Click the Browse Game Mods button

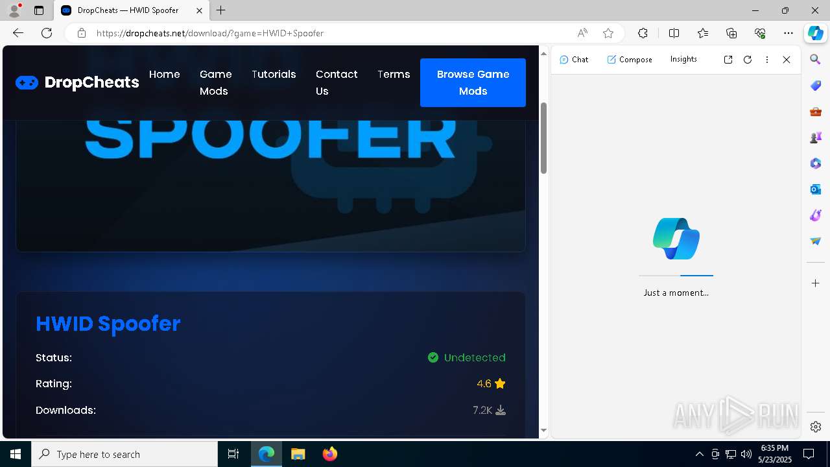473,82
